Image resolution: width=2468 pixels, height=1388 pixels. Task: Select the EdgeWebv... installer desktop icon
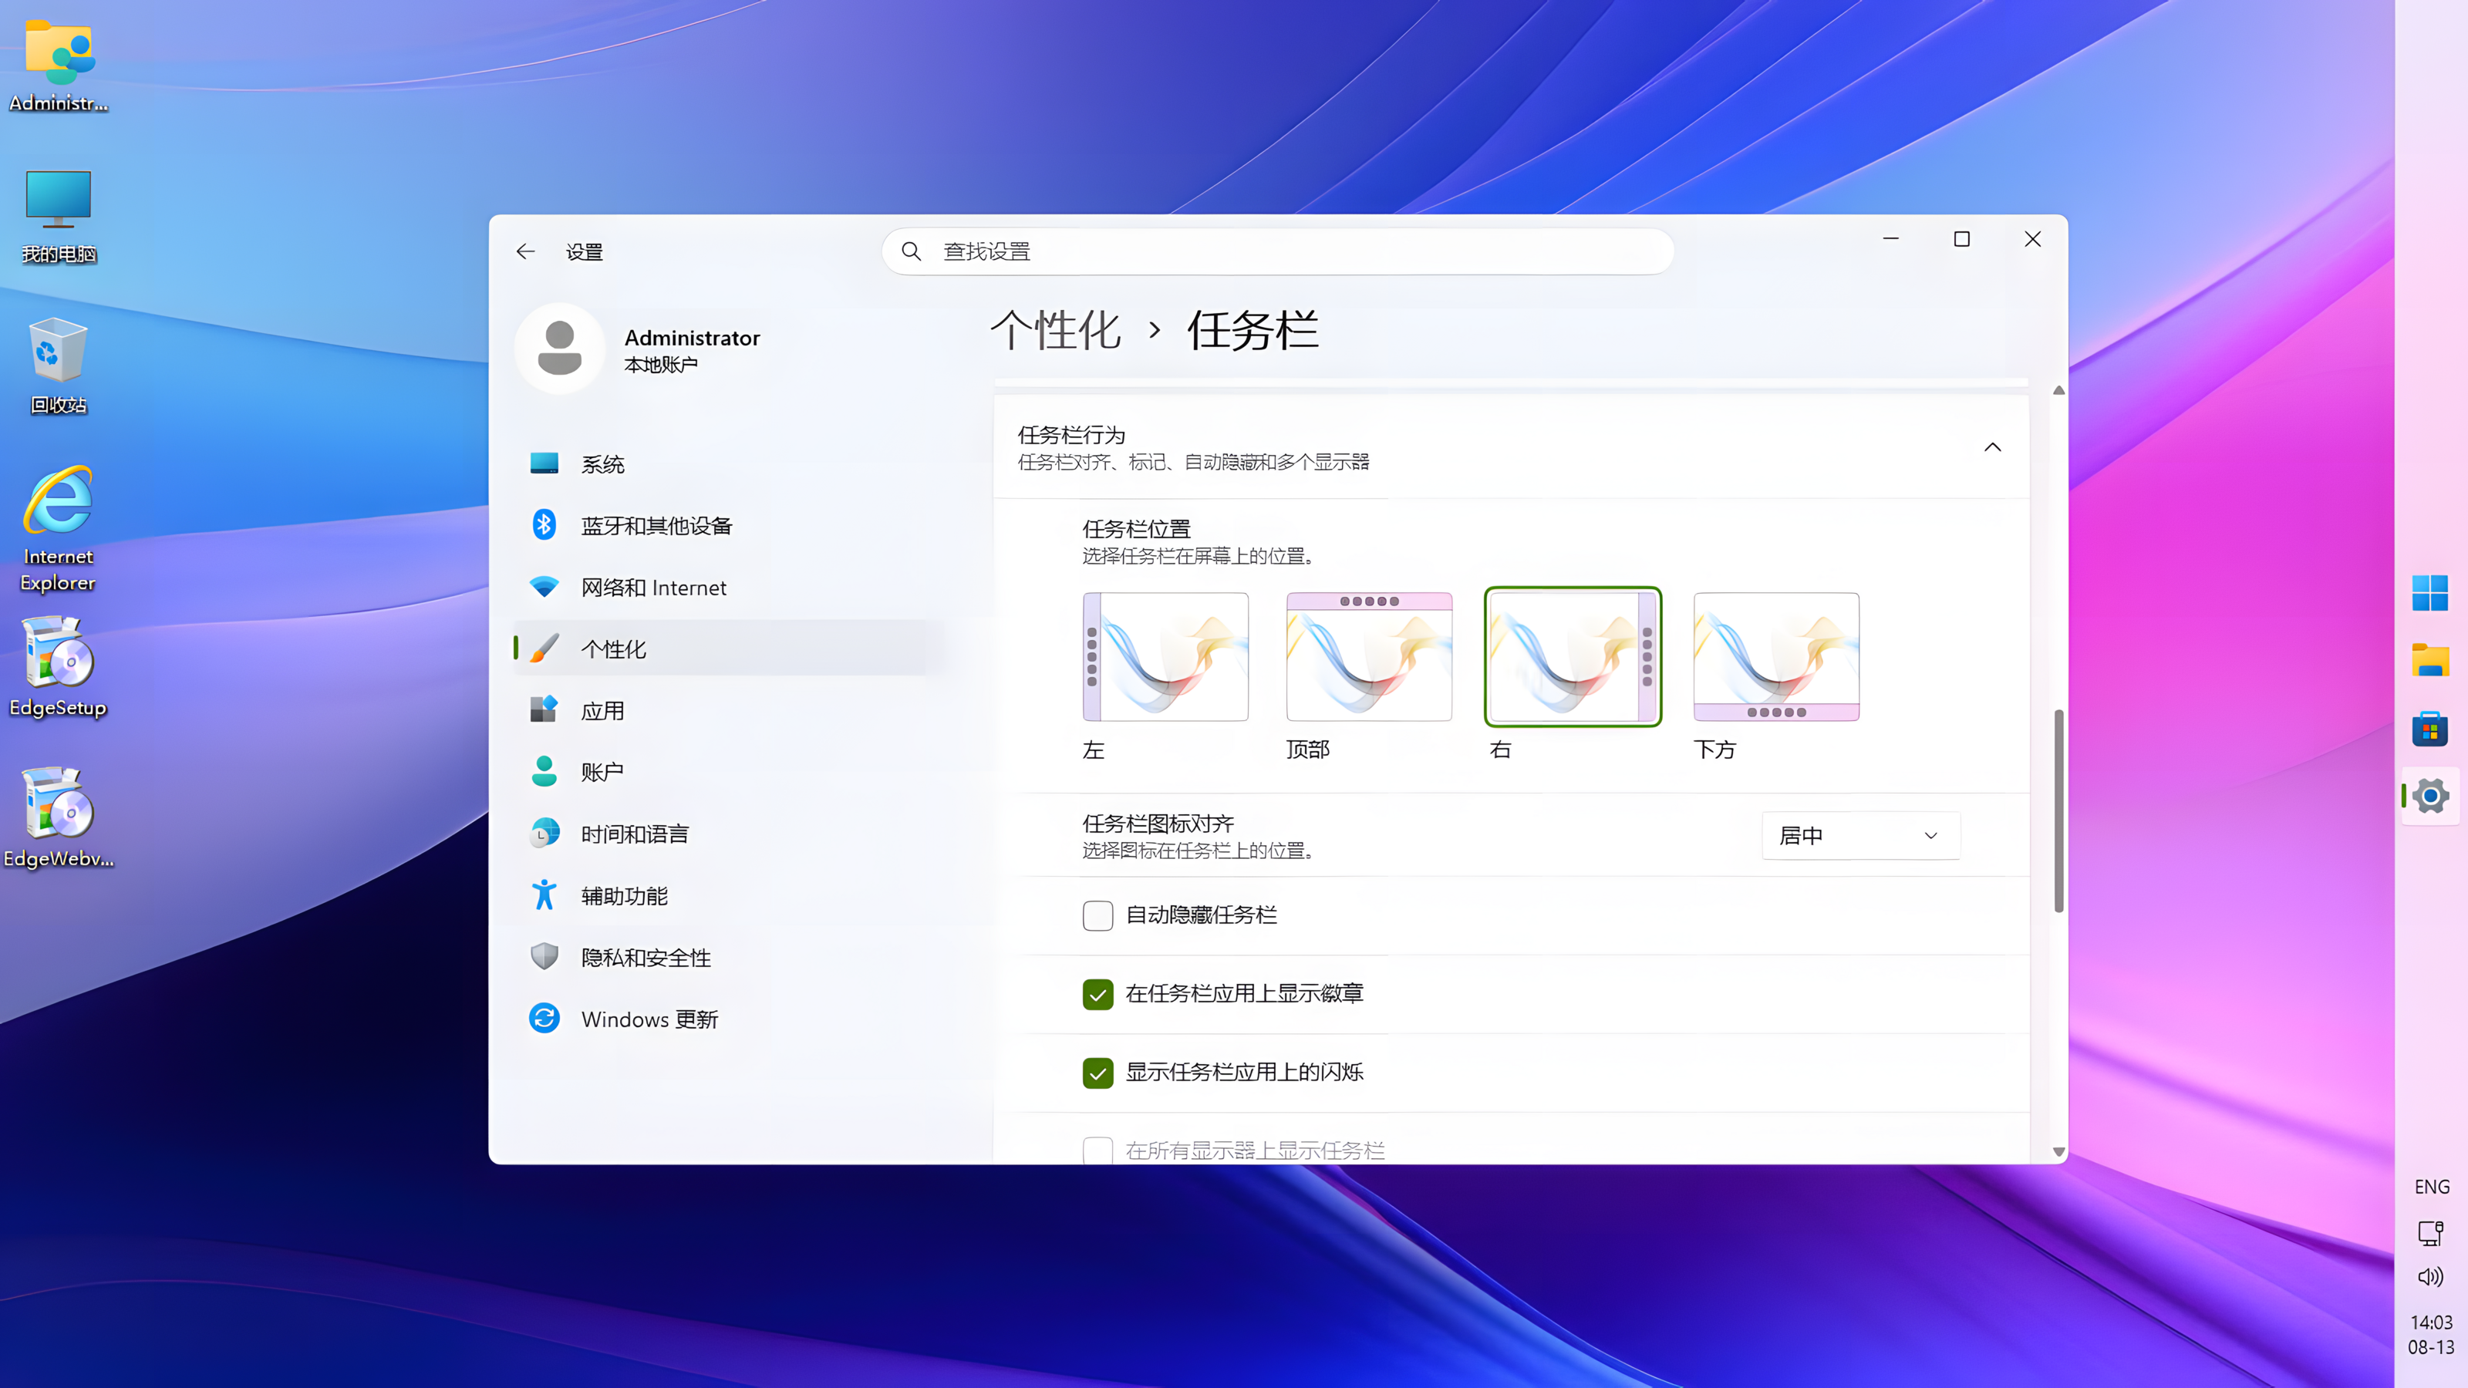point(59,818)
